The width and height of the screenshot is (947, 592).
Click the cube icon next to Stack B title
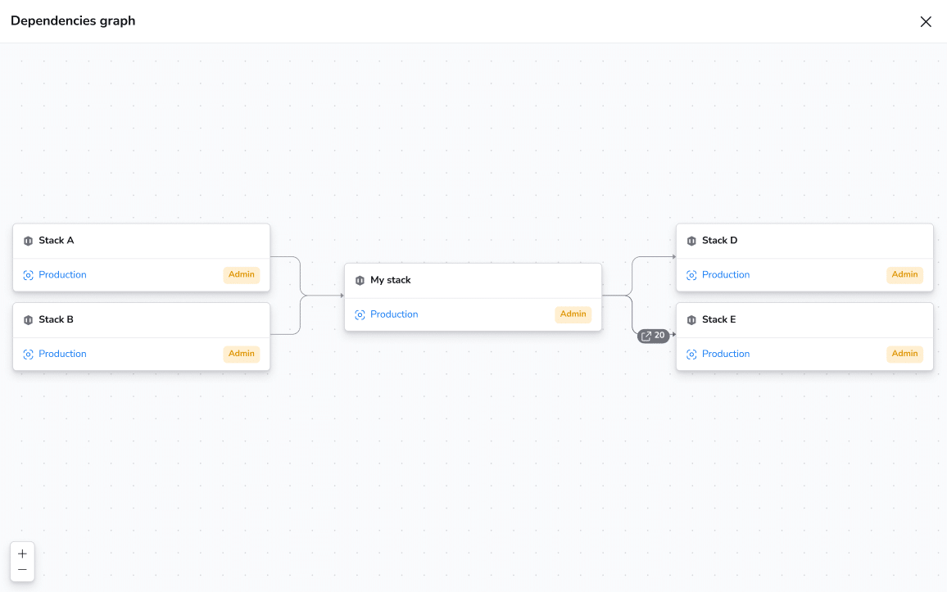tap(28, 319)
